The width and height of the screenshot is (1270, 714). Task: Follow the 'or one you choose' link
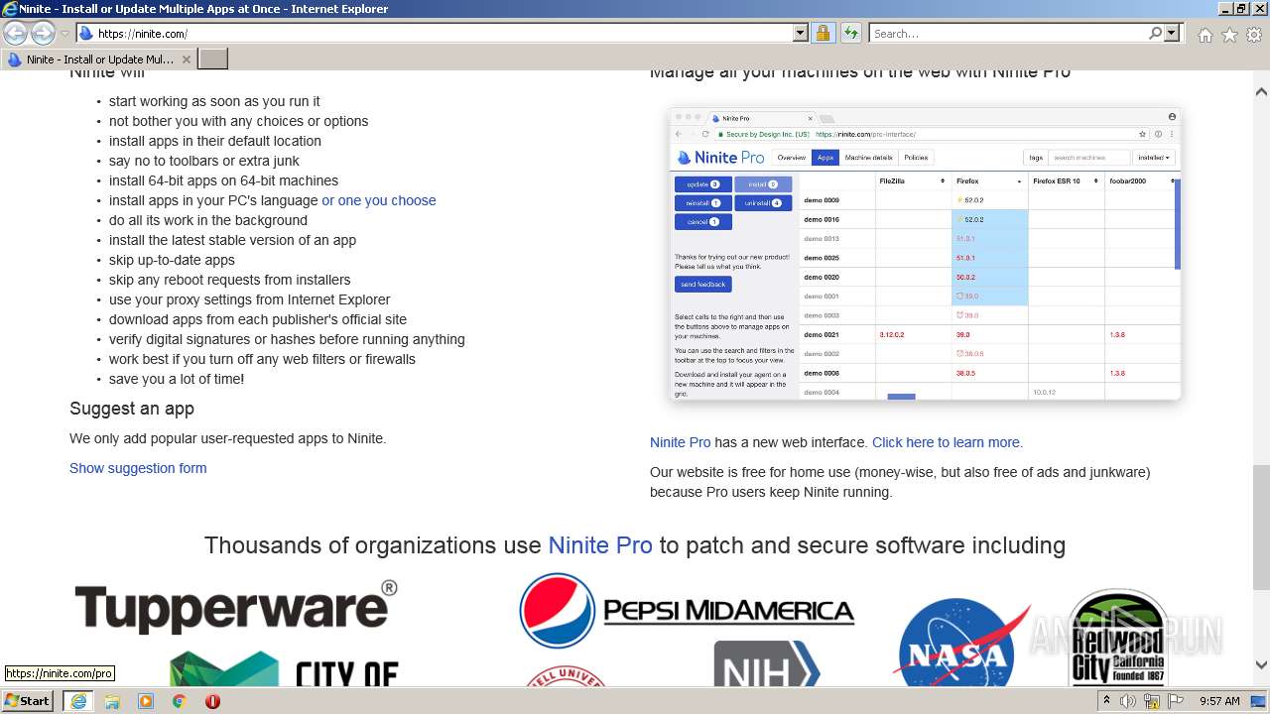point(379,200)
